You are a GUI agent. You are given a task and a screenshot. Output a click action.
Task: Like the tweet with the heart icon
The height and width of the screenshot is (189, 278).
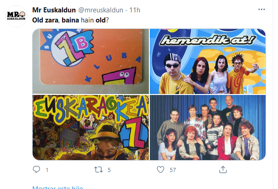[x=160, y=170]
